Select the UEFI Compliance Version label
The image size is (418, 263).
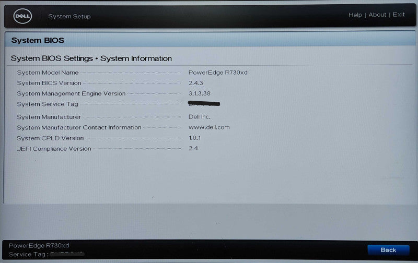point(54,149)
